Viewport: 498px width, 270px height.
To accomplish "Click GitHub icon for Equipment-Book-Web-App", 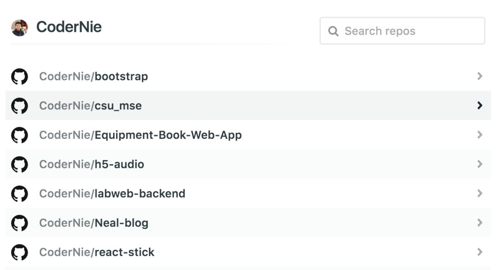I will tap(19, 135).
